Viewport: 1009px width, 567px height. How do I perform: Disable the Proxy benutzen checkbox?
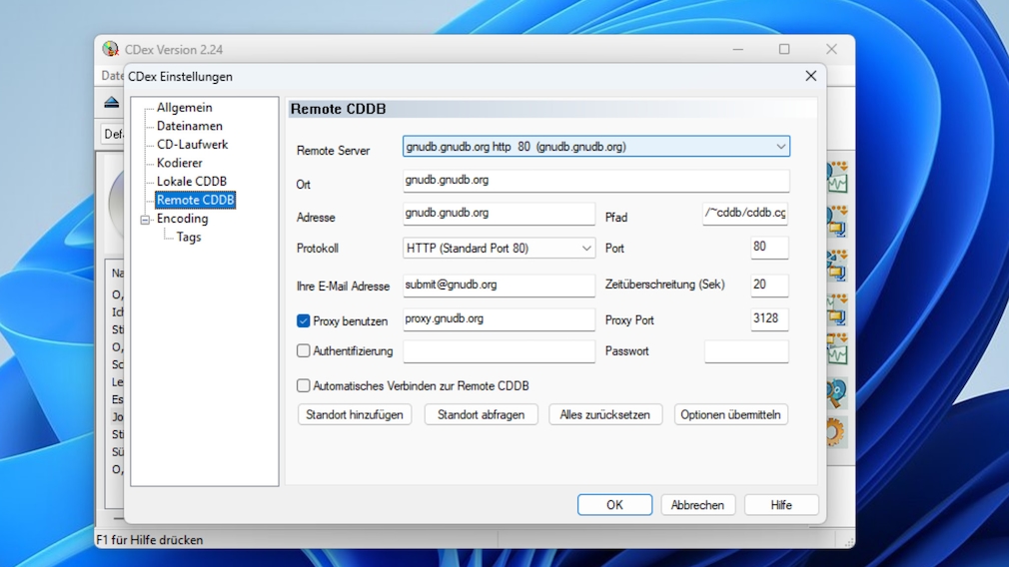[x=304, y=320]
